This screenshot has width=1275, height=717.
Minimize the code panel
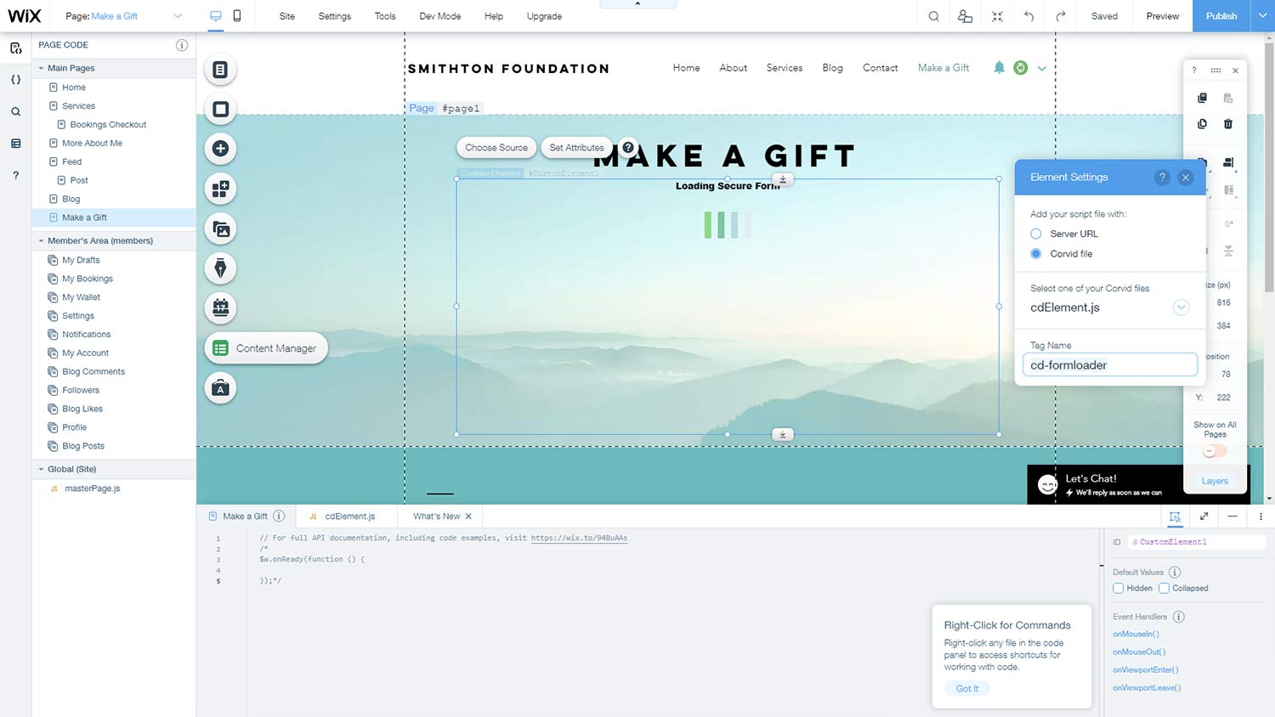click(1232, 516)
